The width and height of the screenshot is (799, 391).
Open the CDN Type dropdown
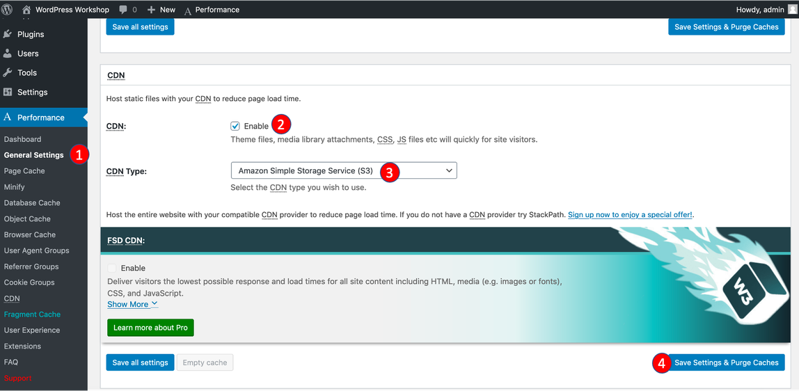[x=344, y=170]
